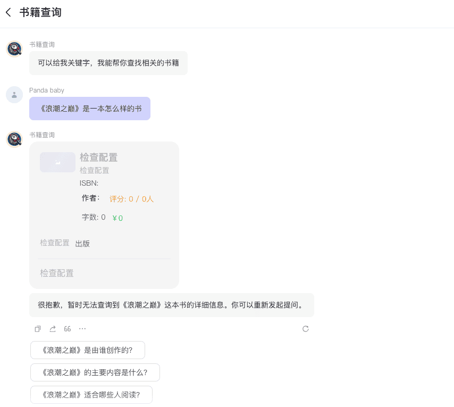This screenshot has width=454, height=407.
Task: Go back using the header arrow
Action: point(9,12)
